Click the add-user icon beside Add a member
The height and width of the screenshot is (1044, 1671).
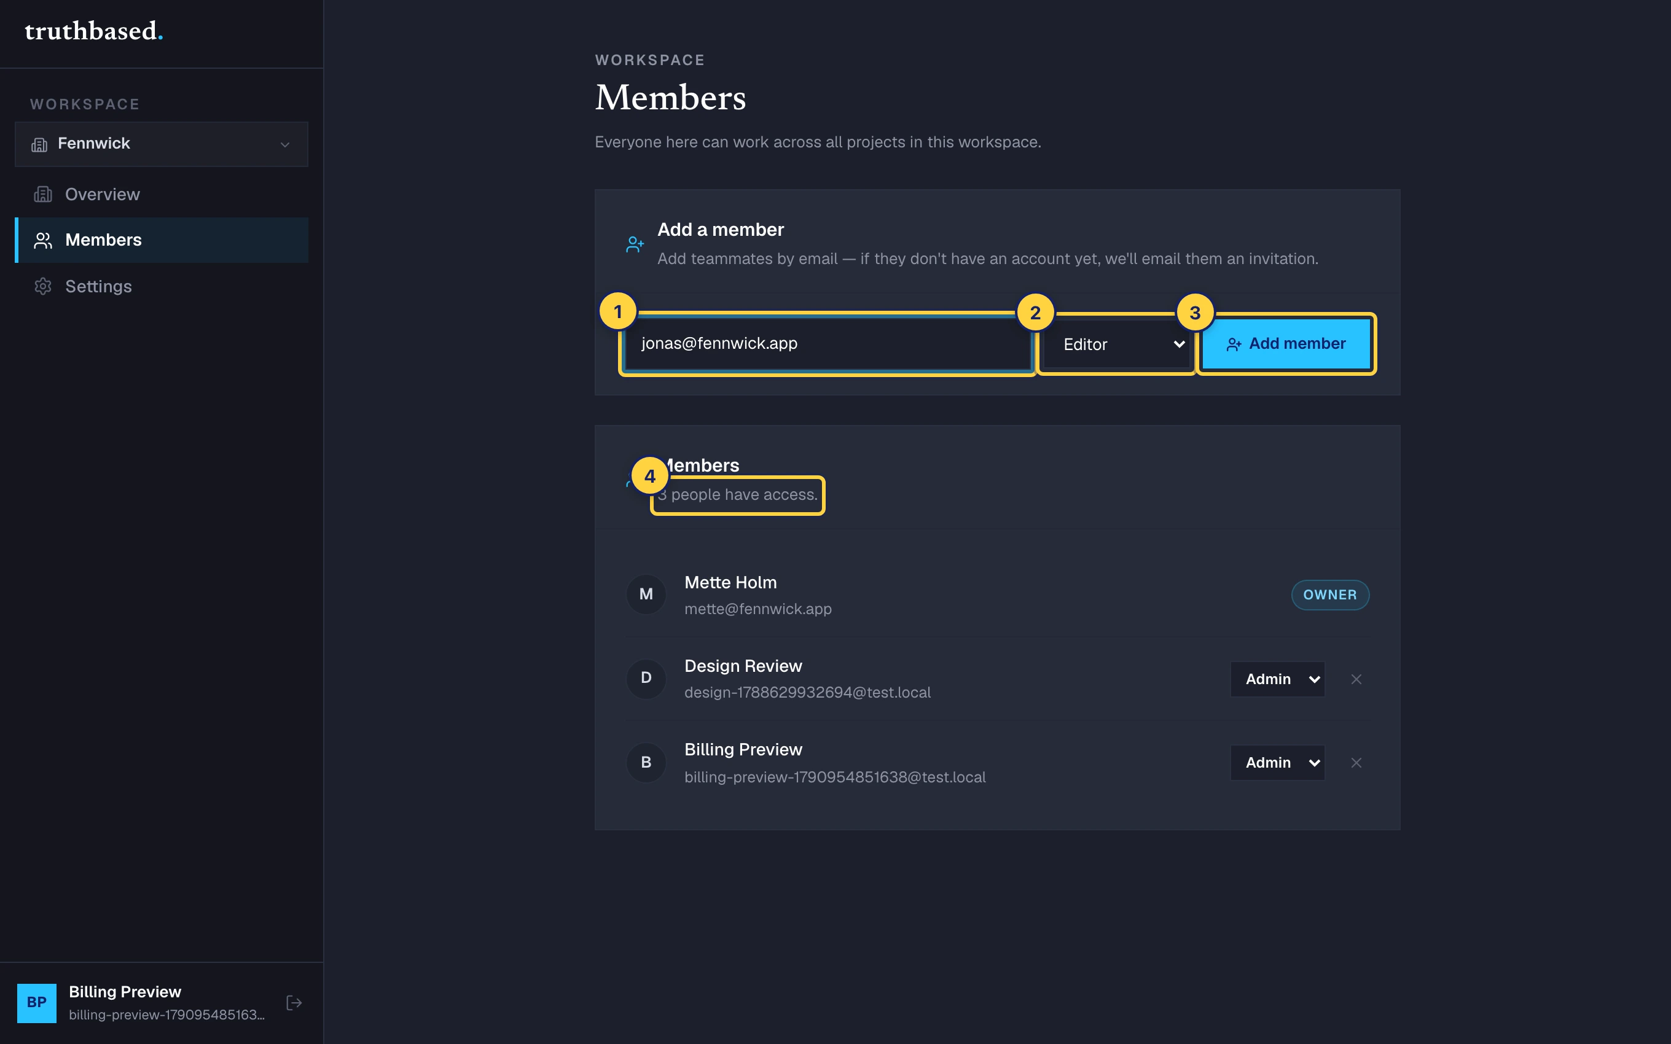(635, 244)
